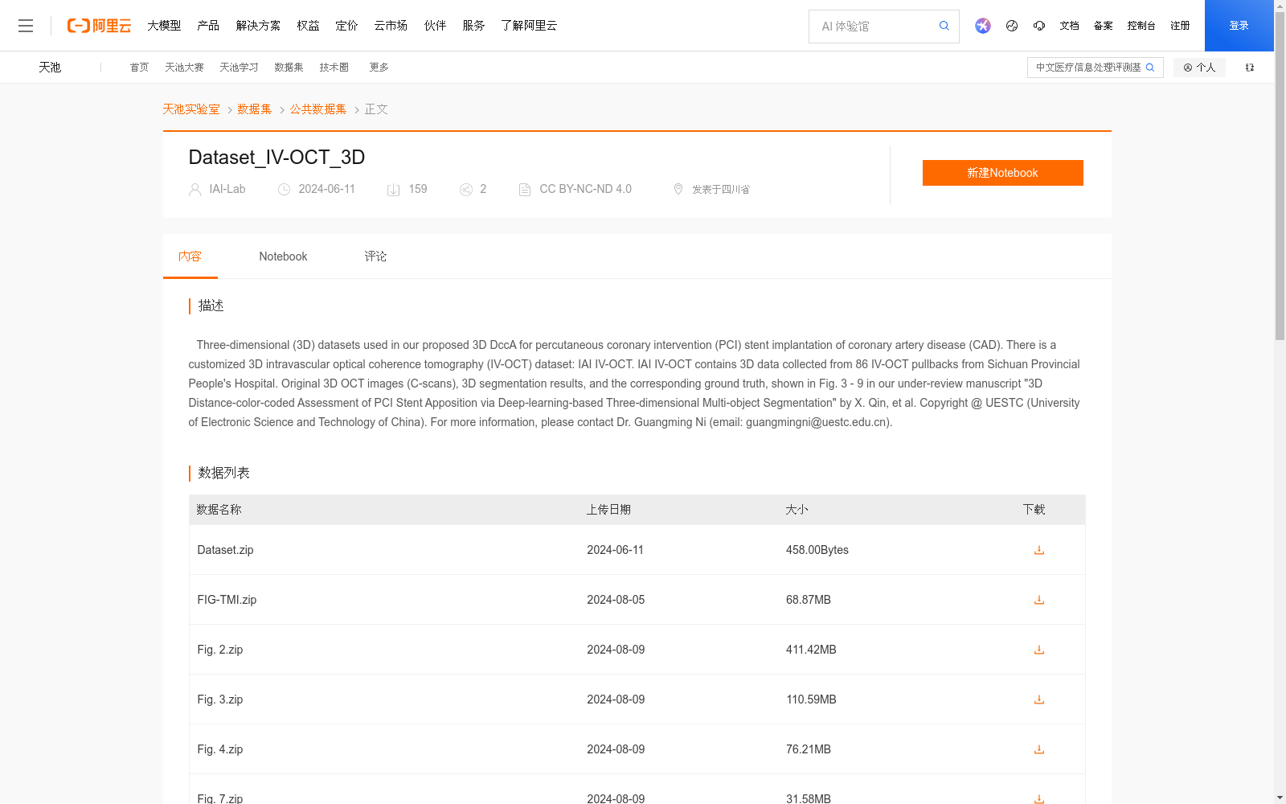Select the 内容 content tab
This screenshot has width=1286, height=804.
[x=190, y=256]
